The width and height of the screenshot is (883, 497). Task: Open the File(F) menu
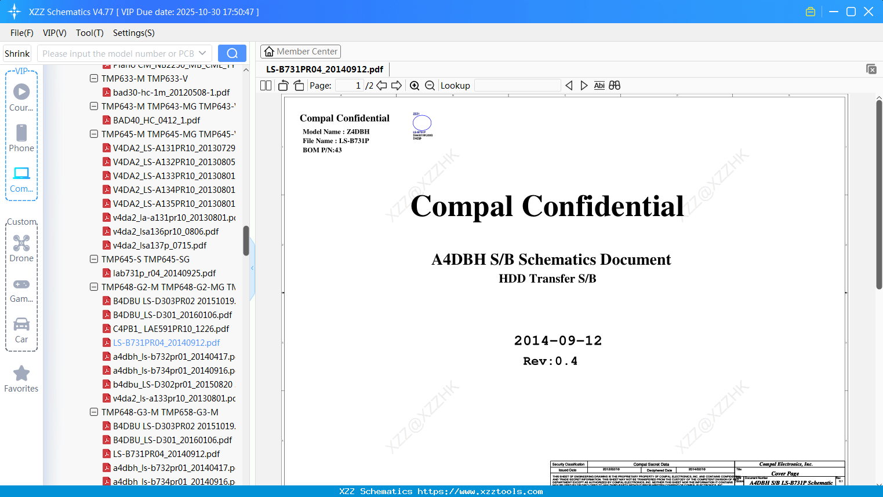click(x=22, y=33)
